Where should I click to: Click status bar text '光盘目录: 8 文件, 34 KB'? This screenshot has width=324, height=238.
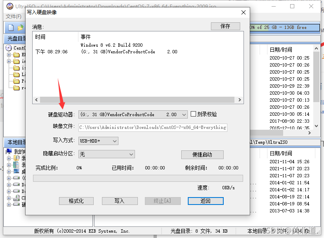point(199,231)
